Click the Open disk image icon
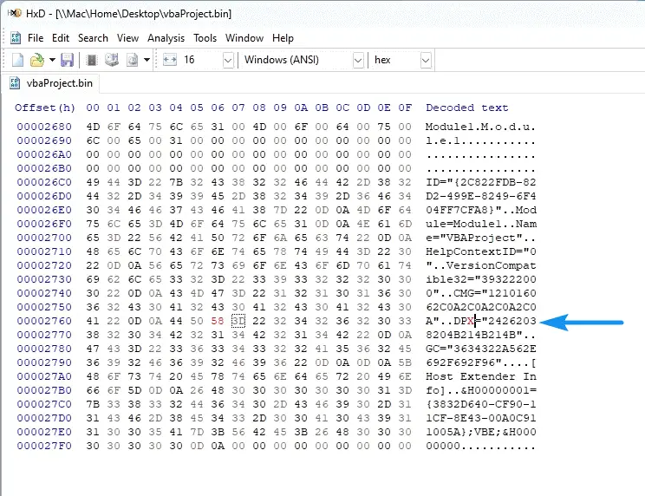 (x=132, y=60)
